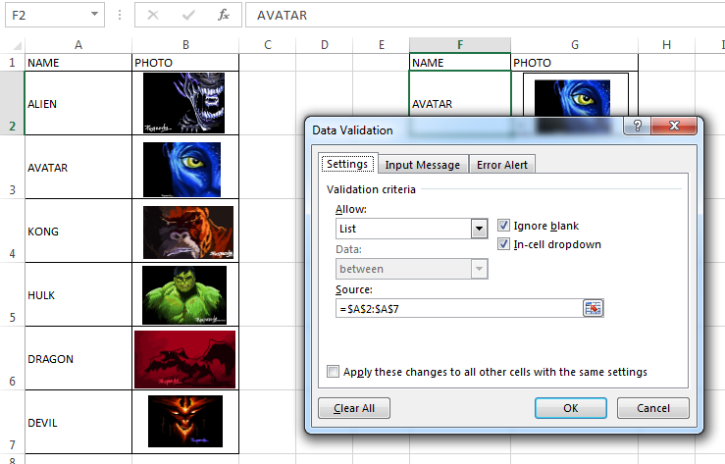This screenshot has width=725, height=464.
Task: Select column F header
Action: pos(460,45)
